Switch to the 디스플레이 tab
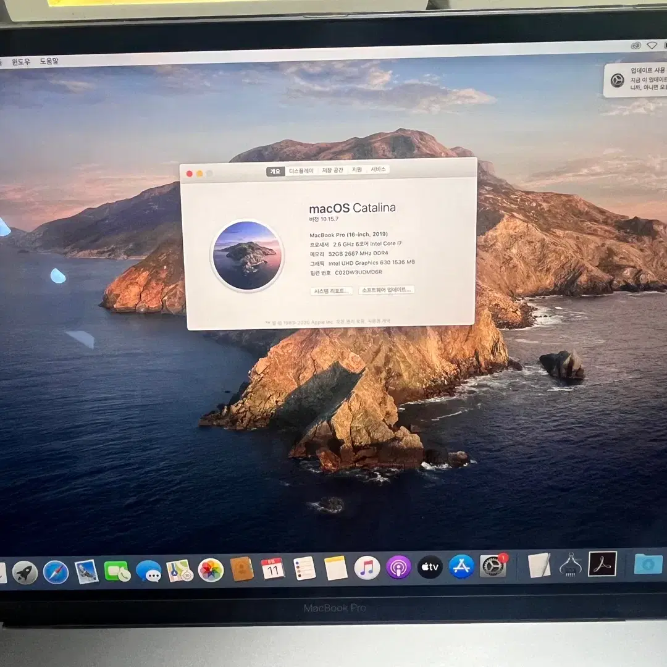The width and height of the screenshot is (667, 667). coord(301,170)
